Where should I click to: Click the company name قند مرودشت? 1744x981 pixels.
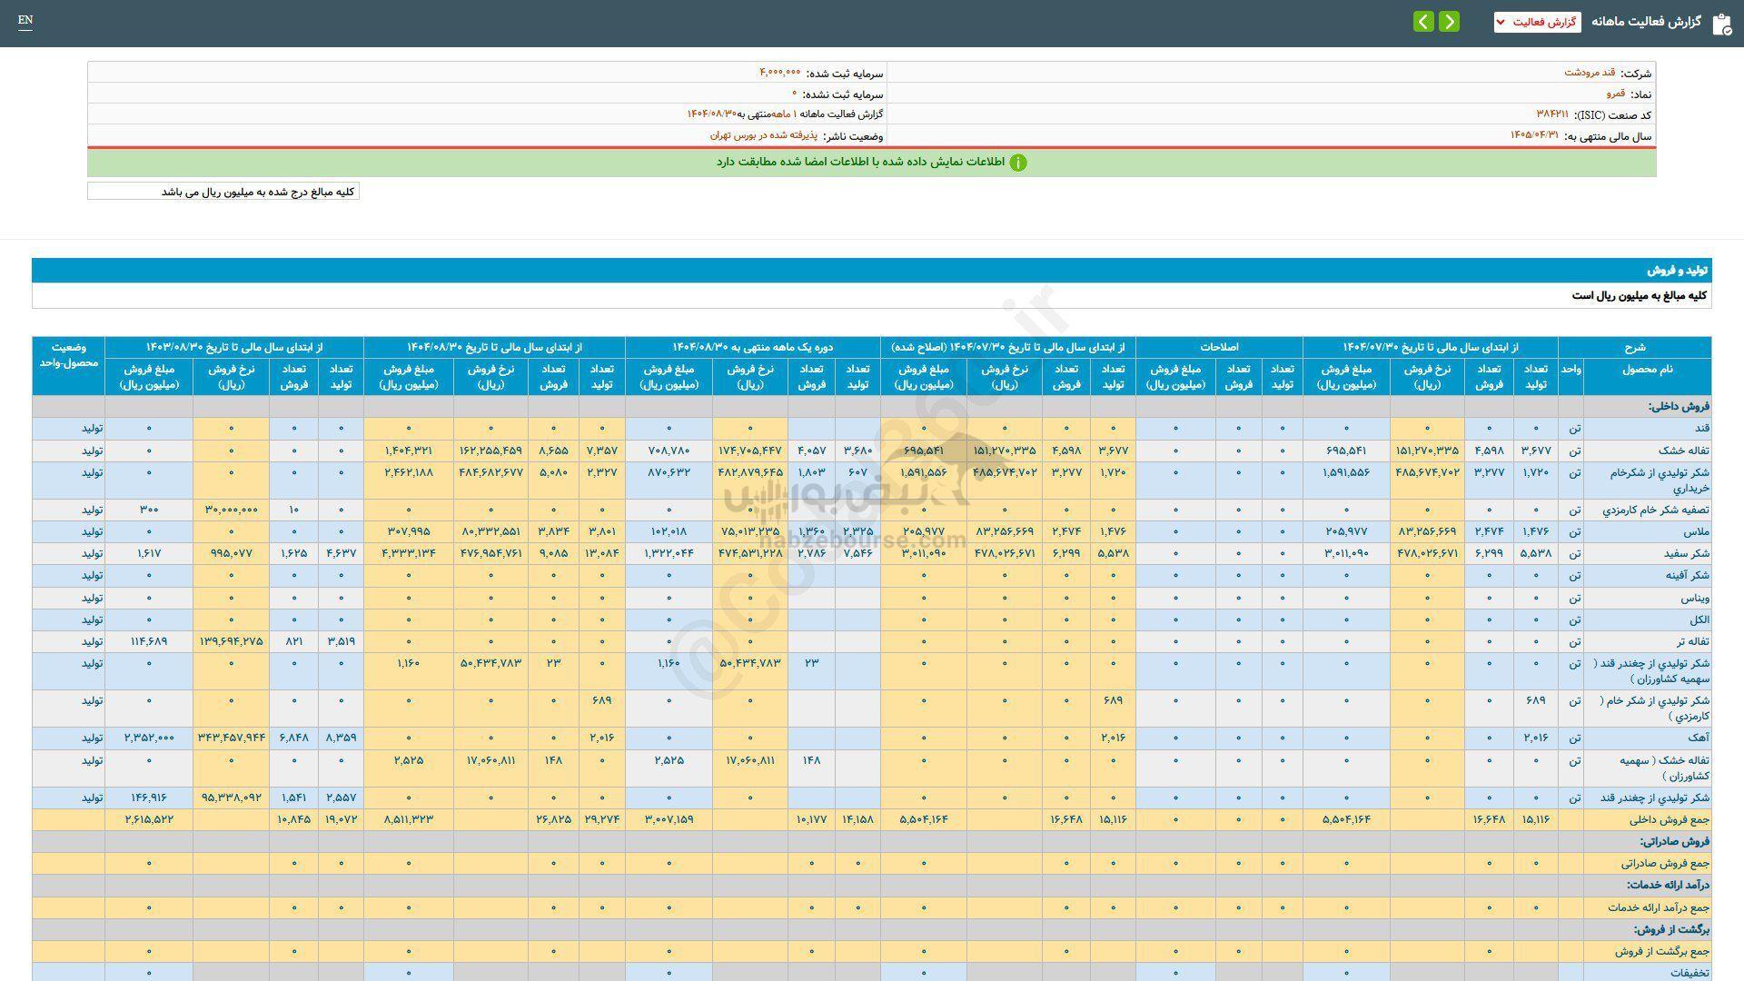click(1589, 73)
